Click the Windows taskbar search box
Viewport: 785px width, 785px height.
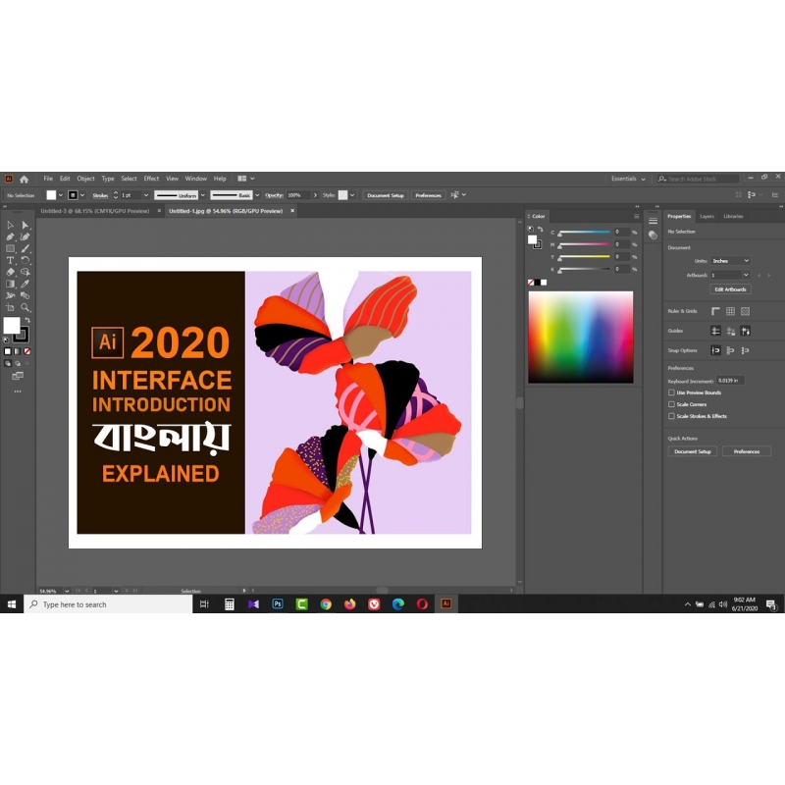108,604
